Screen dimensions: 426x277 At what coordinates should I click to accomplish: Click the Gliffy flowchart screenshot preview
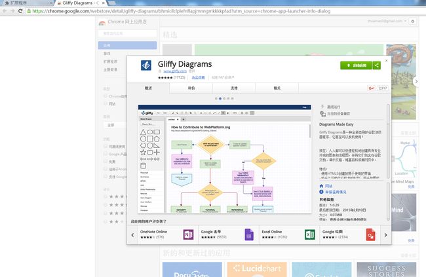225,159
